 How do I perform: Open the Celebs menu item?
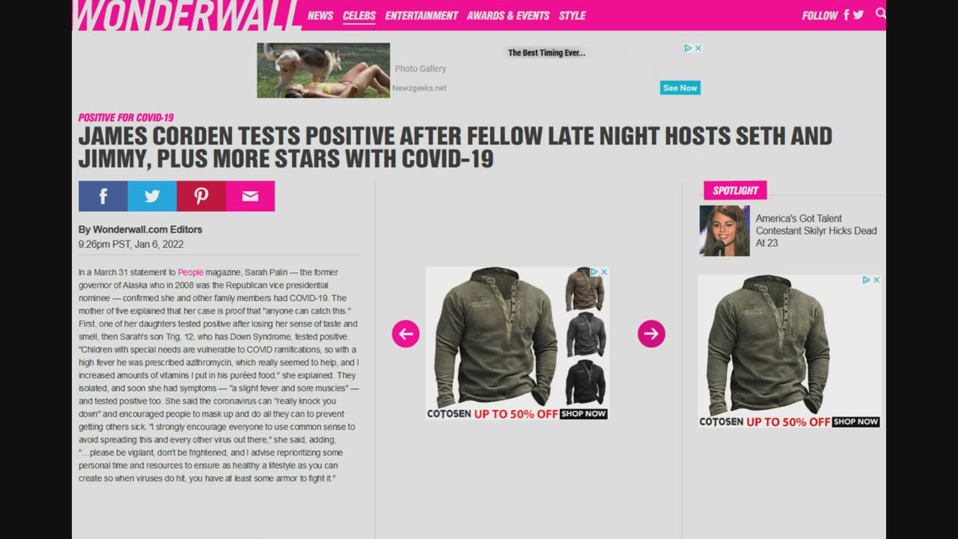tap(359, 15)
